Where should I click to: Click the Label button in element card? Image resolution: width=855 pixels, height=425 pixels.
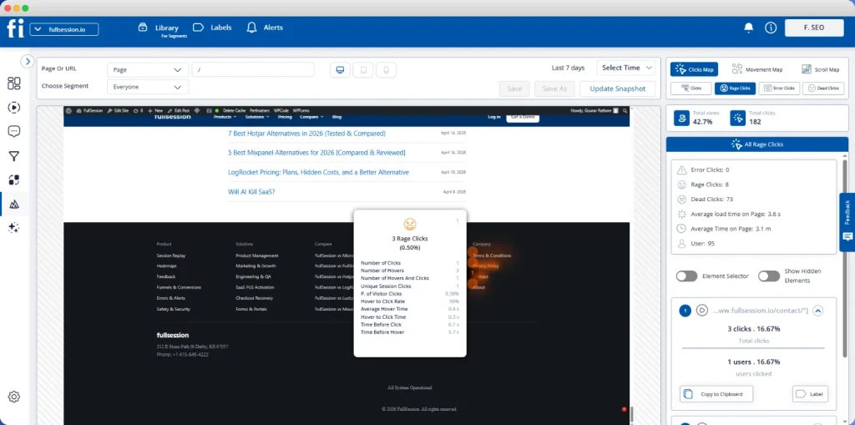coord(810,394)
